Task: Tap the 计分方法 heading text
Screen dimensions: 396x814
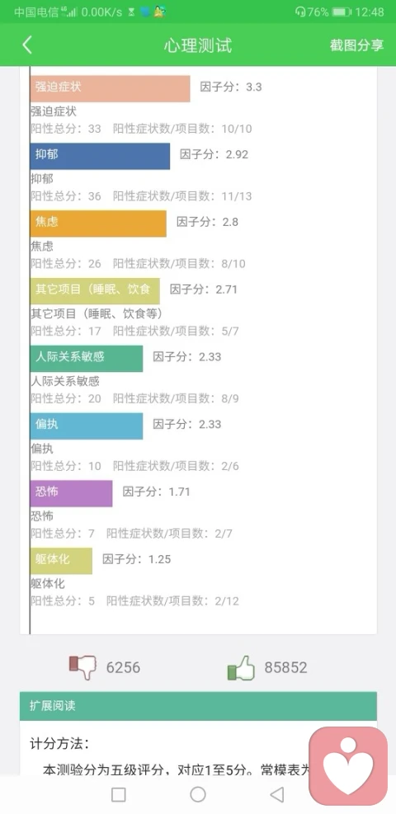Action: (59, 744)
